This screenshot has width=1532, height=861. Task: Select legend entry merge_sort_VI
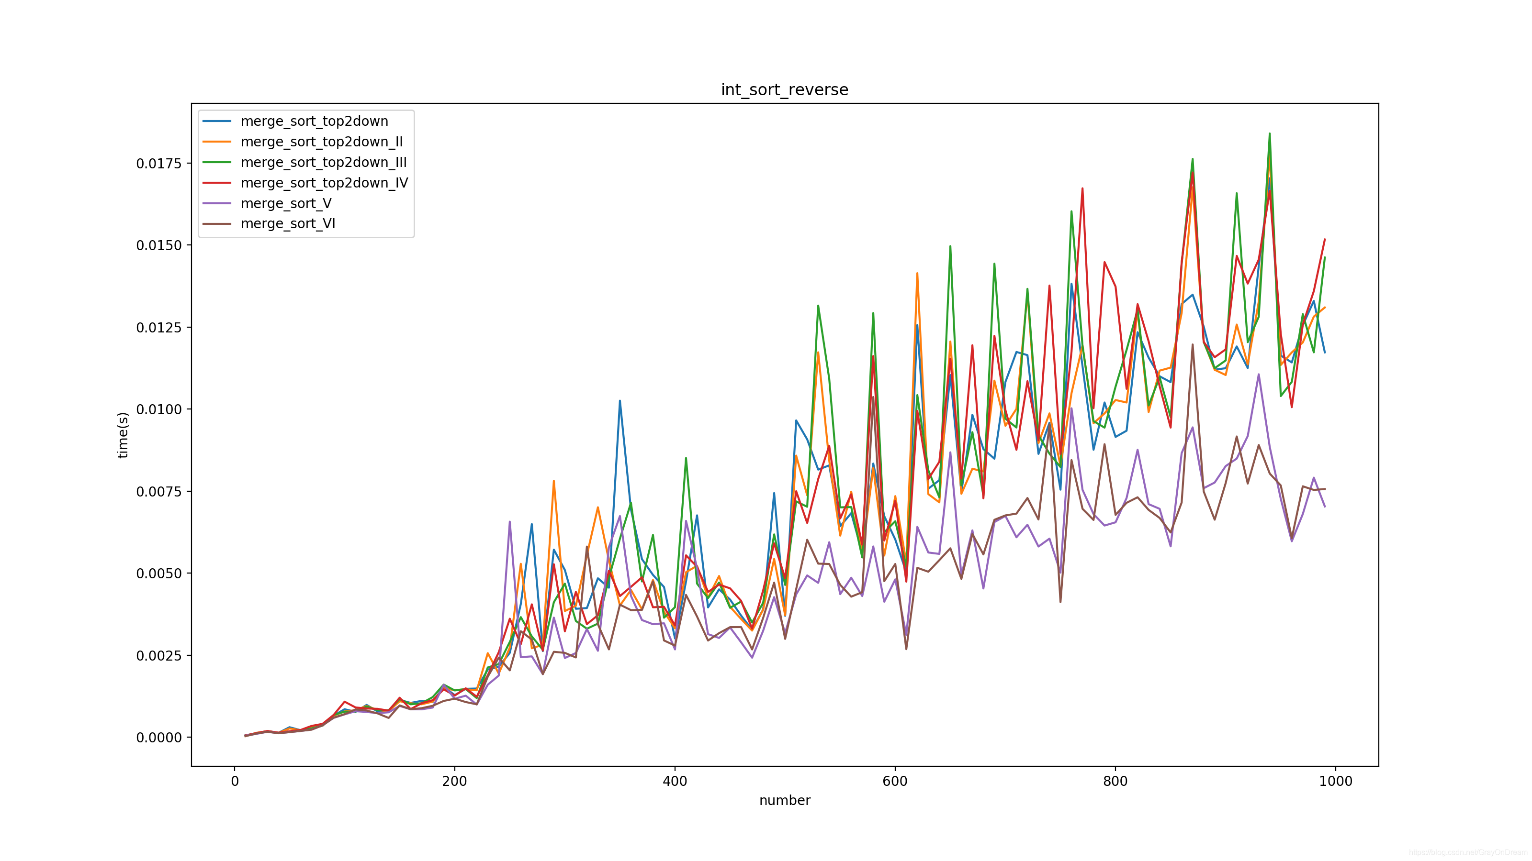point(288,223)
